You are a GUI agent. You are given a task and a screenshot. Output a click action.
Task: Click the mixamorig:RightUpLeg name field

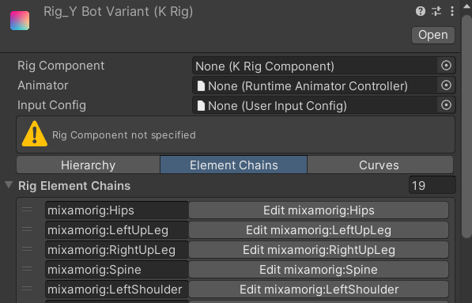click(x=117, y=250)
